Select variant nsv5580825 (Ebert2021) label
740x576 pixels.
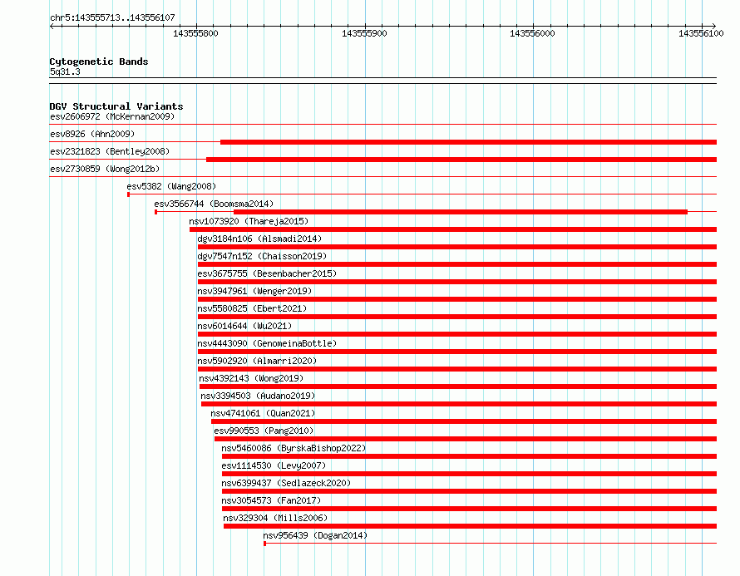(x=252, y=308)
